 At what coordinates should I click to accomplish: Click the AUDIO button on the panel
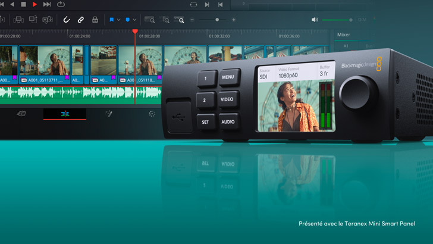pos(228,121)
